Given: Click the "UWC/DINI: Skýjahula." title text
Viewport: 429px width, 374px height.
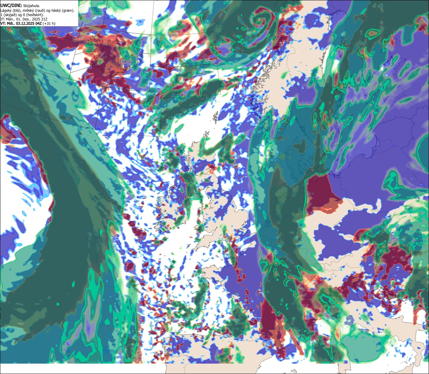Looking at the screenshot, I should [x=20, y=6].
